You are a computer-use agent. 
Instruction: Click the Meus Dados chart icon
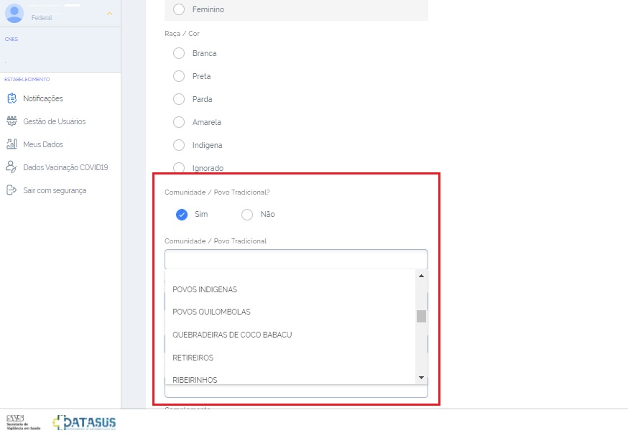pos(11,144)
